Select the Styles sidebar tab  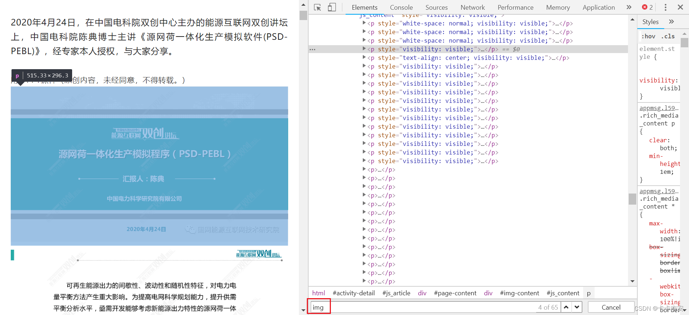coord(650,22)
